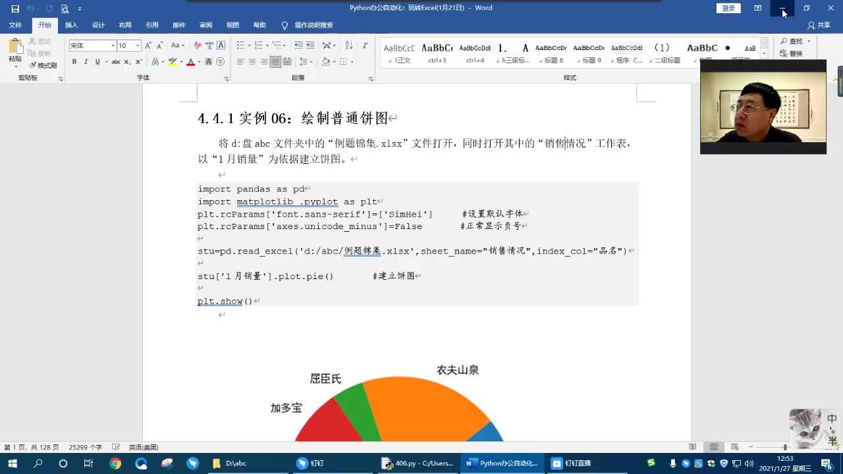Viewport: 843px width, 474px height.
Task: Click the Character Shading icon
Action: coord(209,62)
